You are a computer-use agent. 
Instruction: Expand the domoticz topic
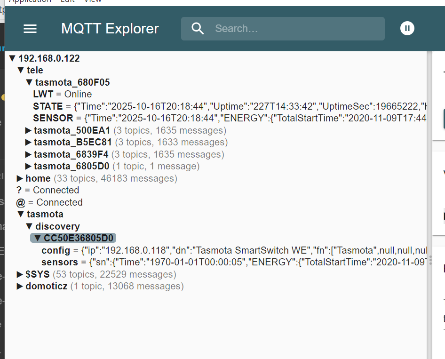20,287
